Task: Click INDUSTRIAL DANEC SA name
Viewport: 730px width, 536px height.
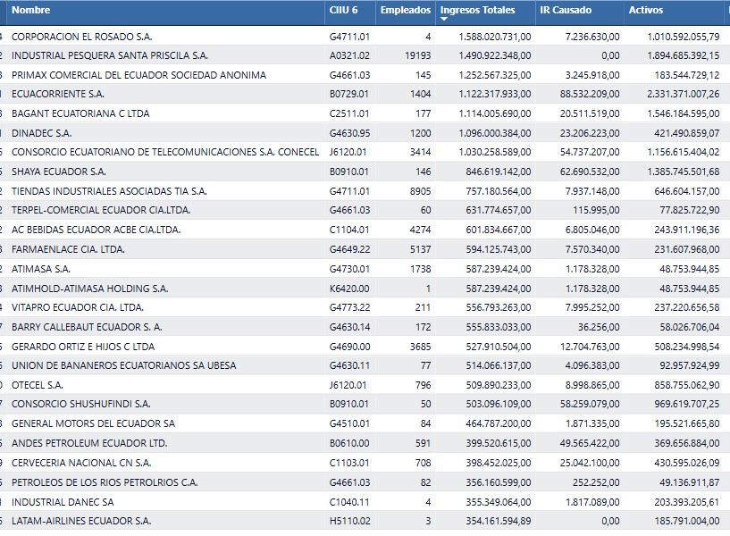Action: tap(63, 502)
